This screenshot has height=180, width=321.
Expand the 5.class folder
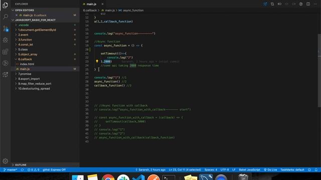click(23, 49)
